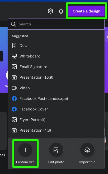Screen dimensions: 108x174
Task: Open the Edit photo option
Action: [x=56, y=153]
